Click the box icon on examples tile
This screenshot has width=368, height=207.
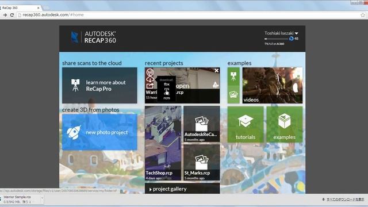pyautogui.click(x=284, y=121)
